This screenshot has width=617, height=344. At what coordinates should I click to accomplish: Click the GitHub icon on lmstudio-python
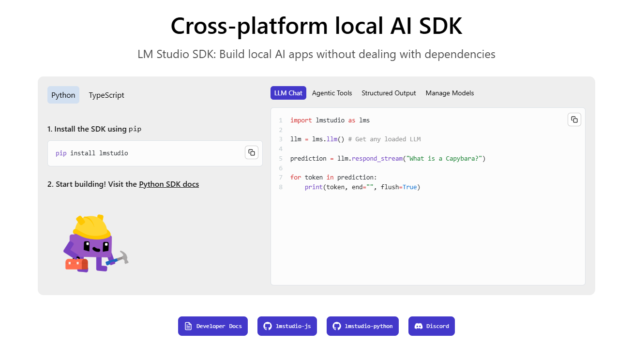pyautogui.click(x=337, y=326)
